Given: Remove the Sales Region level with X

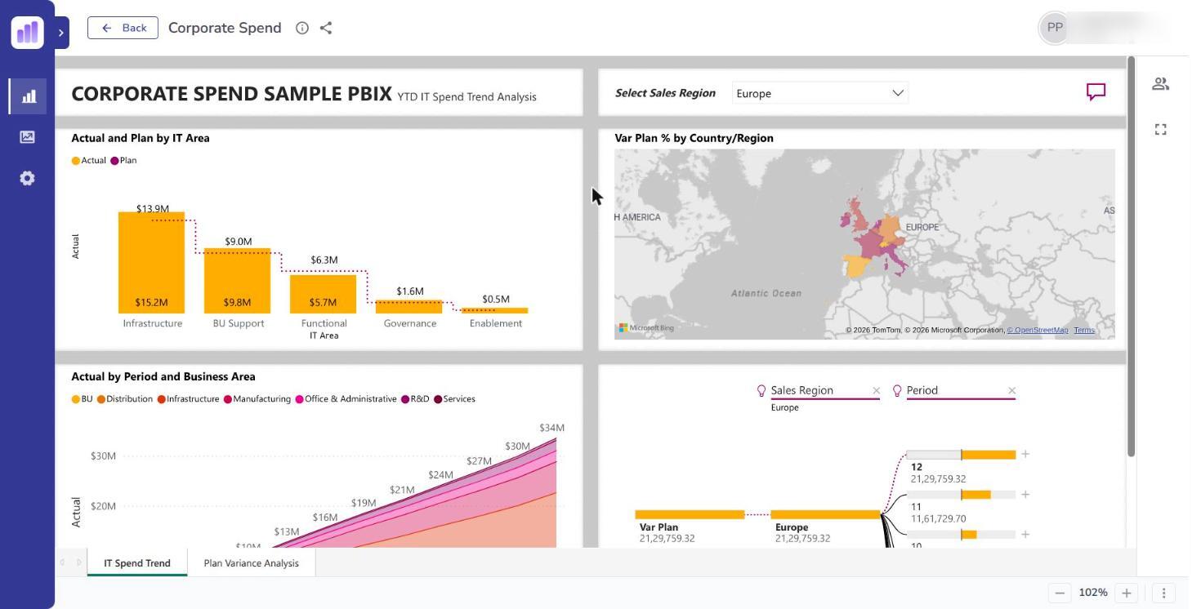Looking at the screenshot, I should [x=876, y=391].
